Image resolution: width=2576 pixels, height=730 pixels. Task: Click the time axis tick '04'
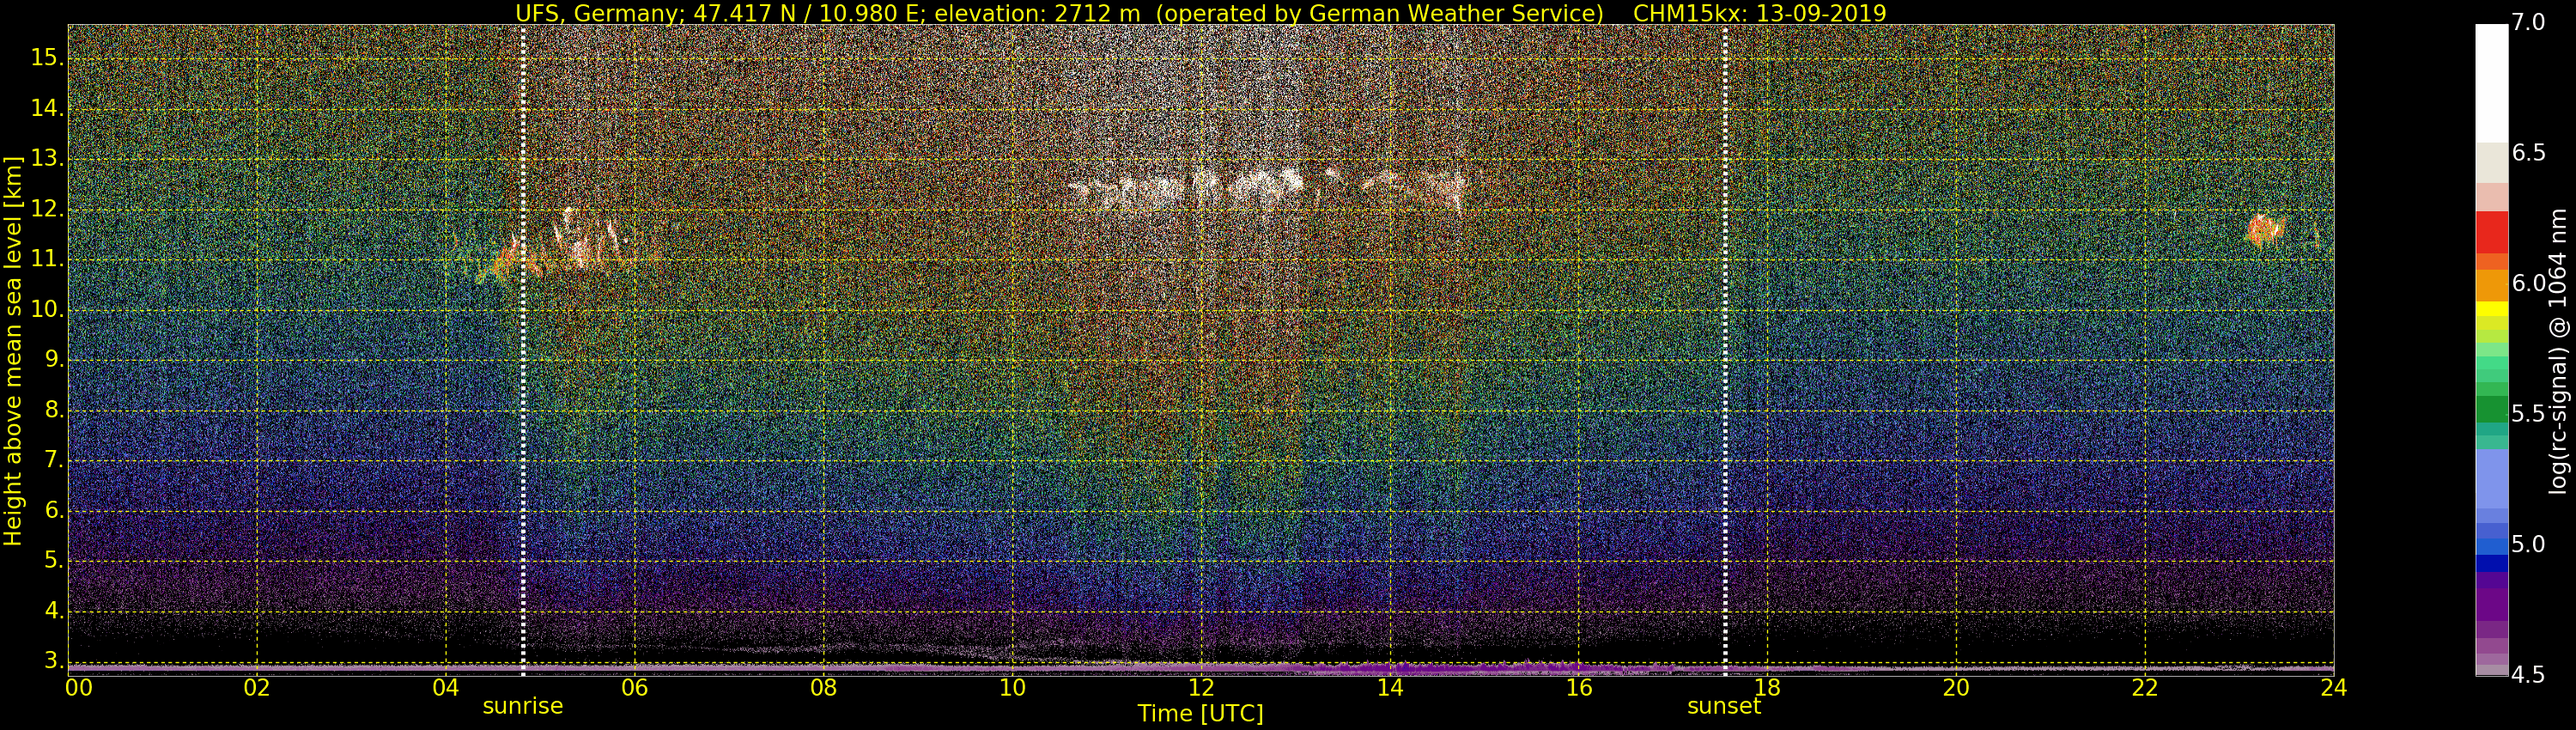446,688
